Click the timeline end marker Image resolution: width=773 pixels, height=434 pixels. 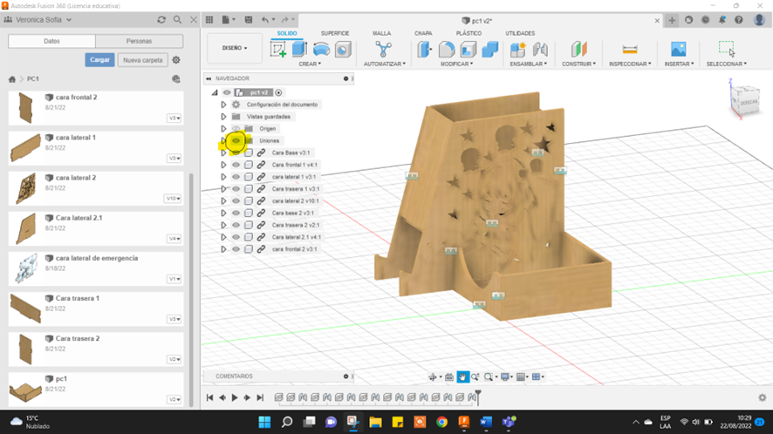pyautogui.click(x=478, y=397)
